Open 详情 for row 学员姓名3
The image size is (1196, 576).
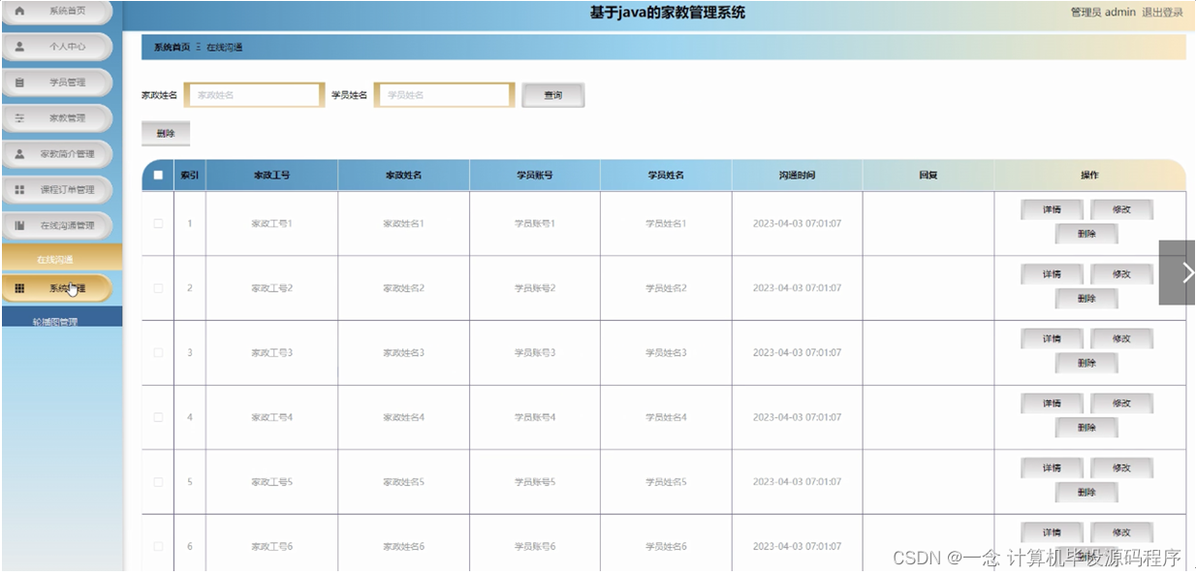click(x=1052, y=338)
